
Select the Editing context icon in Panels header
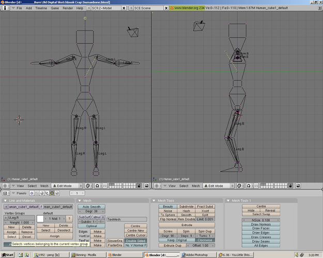coord(52,193)
